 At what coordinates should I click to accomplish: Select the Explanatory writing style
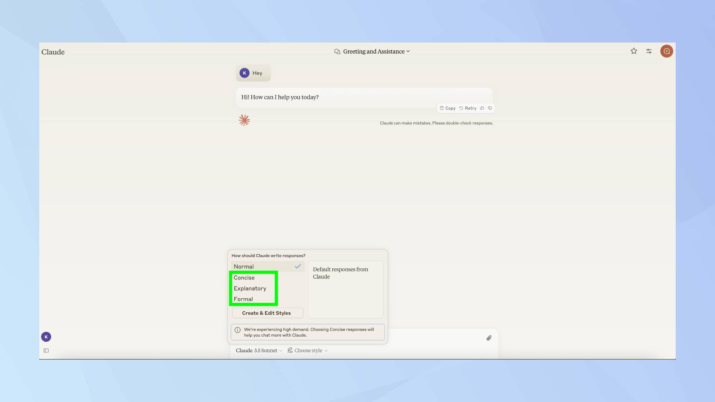pos(250,288)
